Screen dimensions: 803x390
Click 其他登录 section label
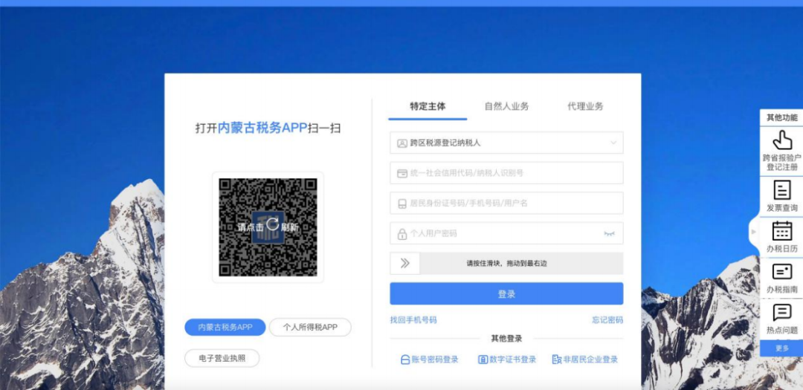pos(506,339)
